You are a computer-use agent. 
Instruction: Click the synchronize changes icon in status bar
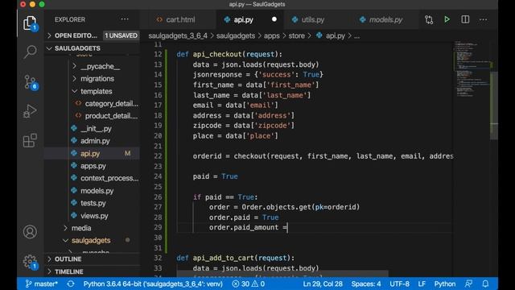pyautogui.click(x=71, y=284)
